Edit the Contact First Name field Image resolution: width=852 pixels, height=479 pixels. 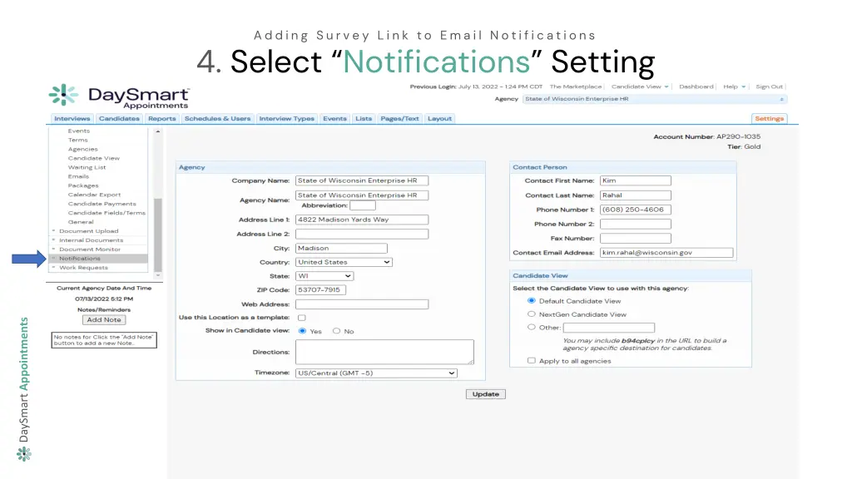[x=635, y=180]
